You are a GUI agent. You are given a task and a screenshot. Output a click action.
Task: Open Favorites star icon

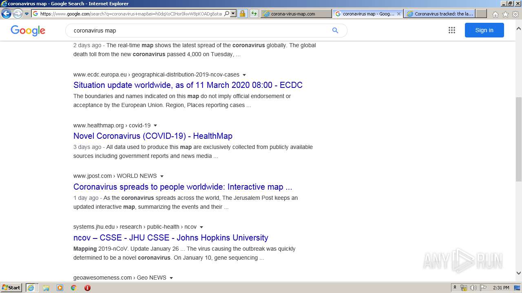[505, 14]
